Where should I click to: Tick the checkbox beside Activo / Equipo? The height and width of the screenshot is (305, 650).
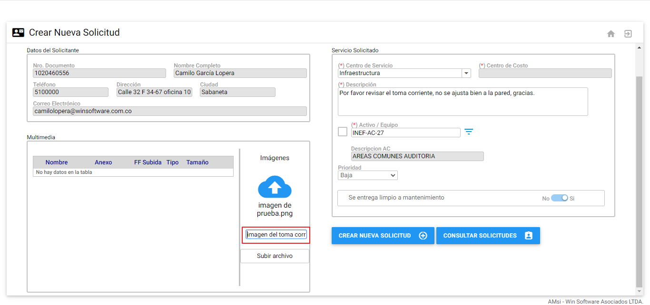(x=343, y=132)
